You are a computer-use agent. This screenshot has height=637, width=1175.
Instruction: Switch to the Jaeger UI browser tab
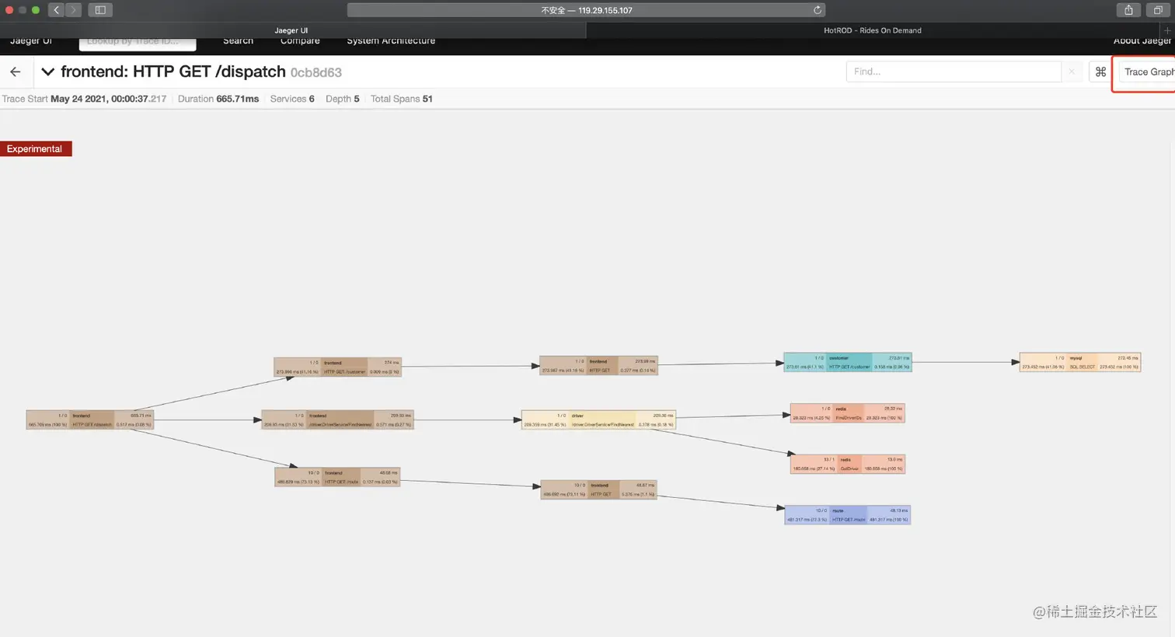coord(291,30)
